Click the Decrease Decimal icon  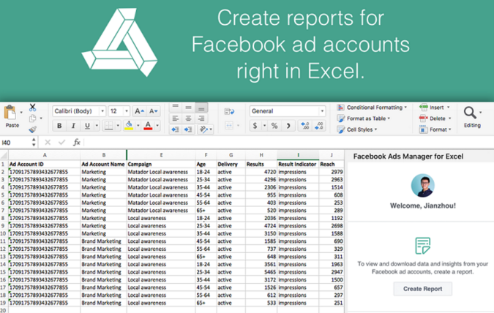pos(319,126)
